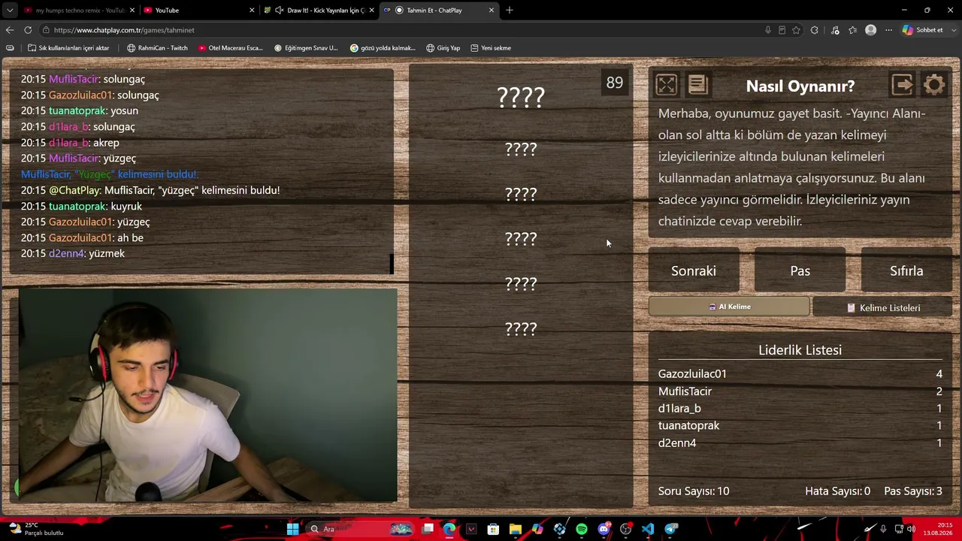Go back in browser
962x541 pixels.
[x=10, y=30]
